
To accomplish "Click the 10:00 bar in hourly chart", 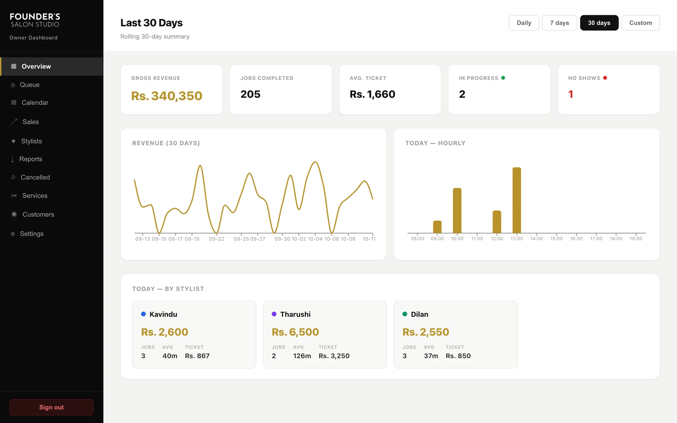I will (x=457, y=210).
